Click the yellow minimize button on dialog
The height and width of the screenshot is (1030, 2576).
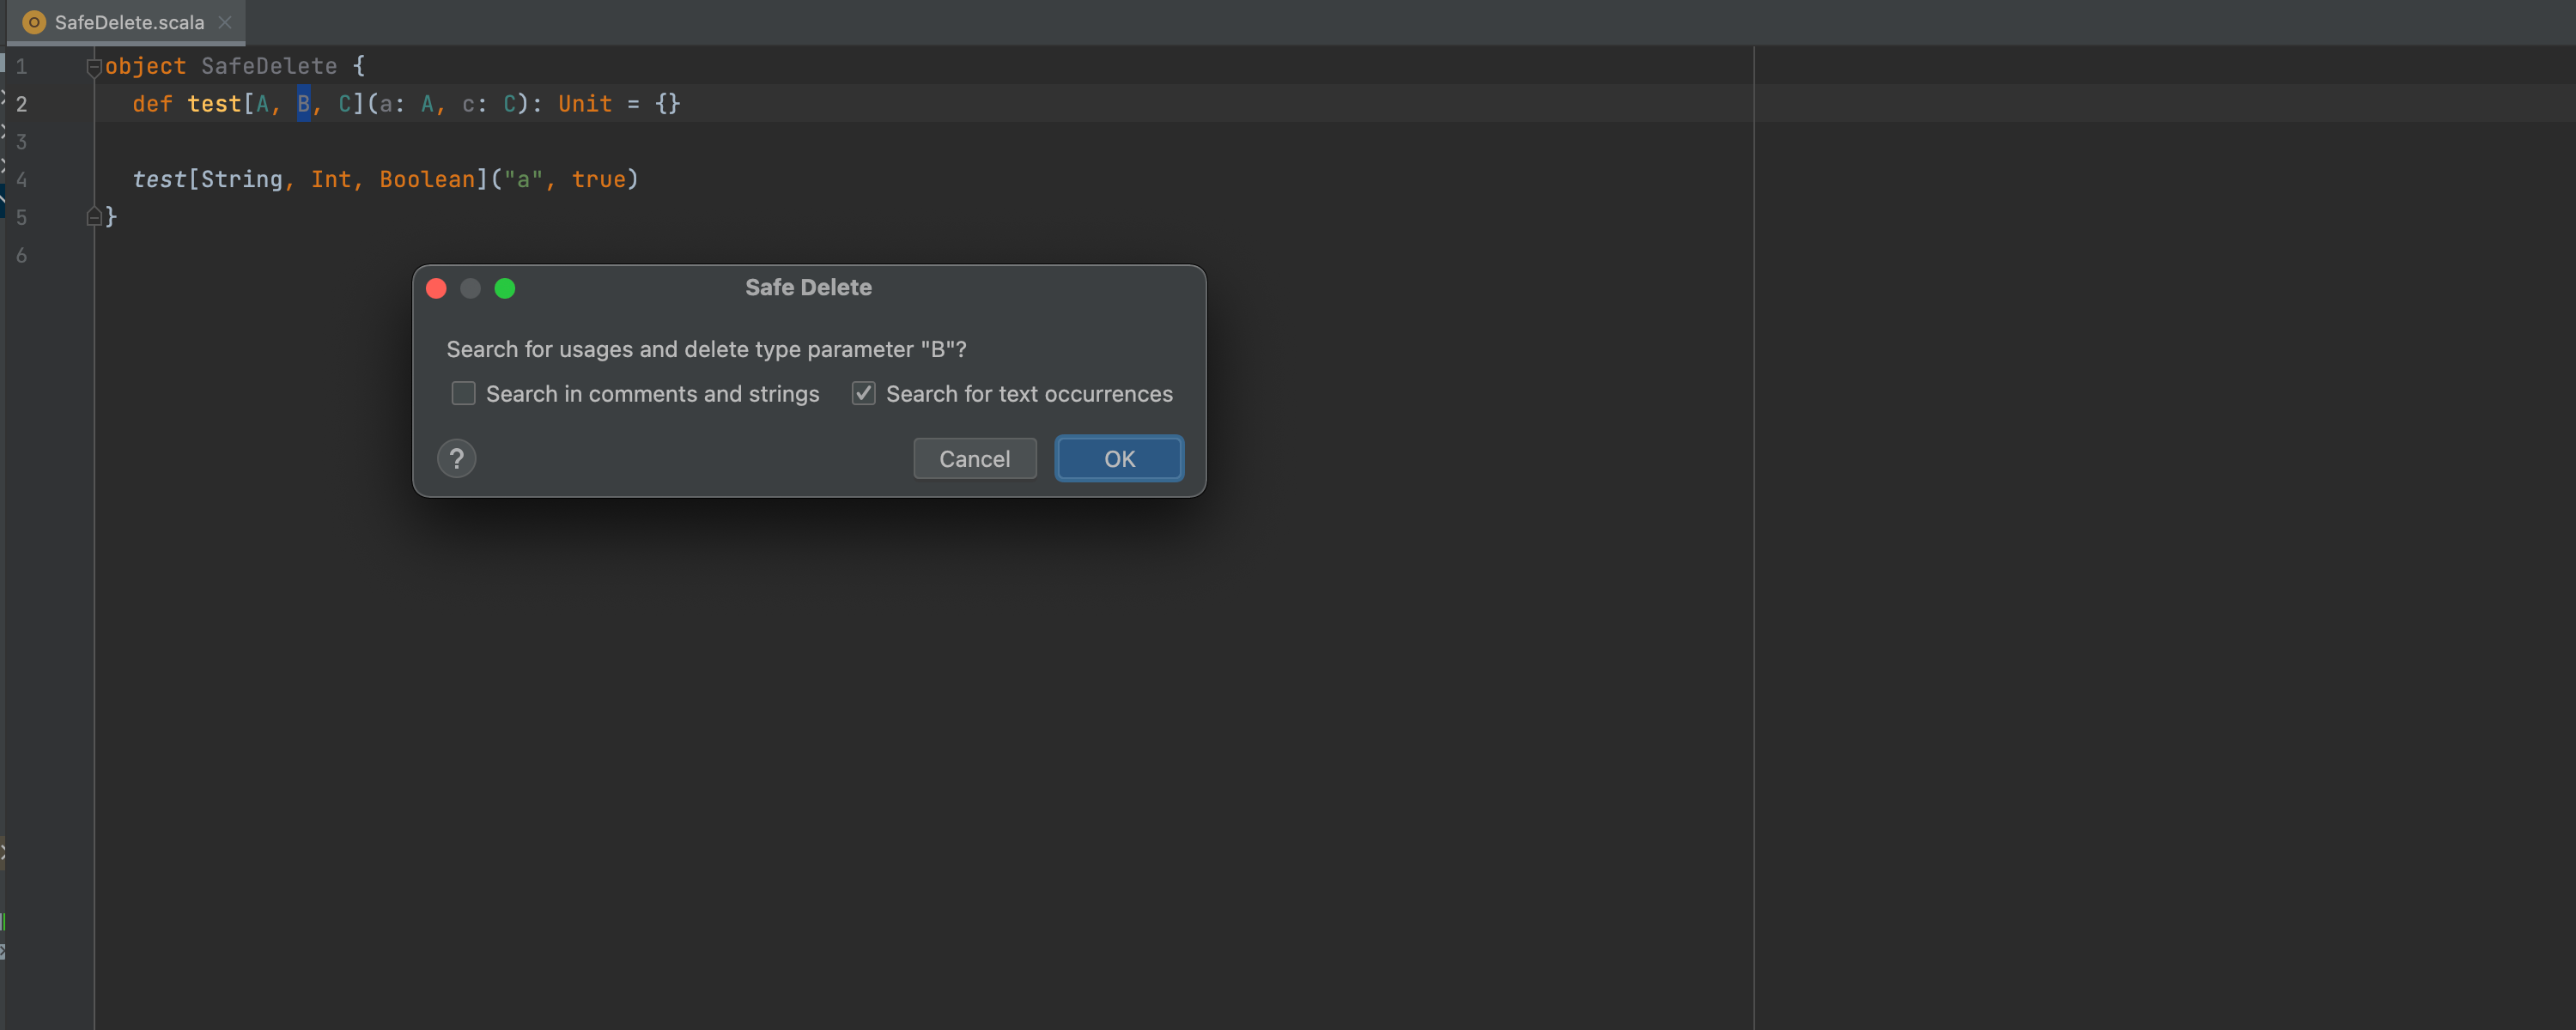[471, 286]
